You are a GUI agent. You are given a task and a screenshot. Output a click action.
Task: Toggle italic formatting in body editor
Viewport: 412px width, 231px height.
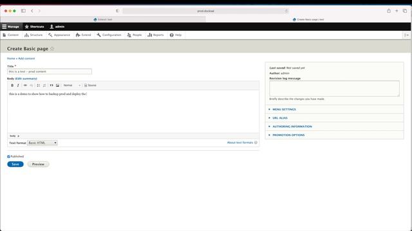[18, 85]
